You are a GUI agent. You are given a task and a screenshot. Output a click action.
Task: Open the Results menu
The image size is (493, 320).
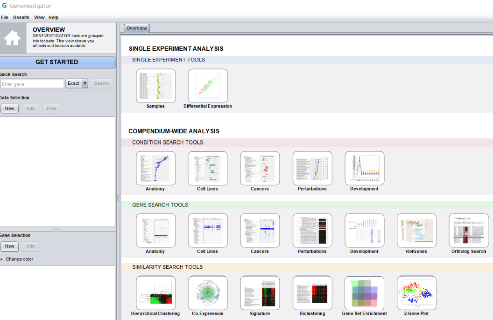click(x=21, y=18)
